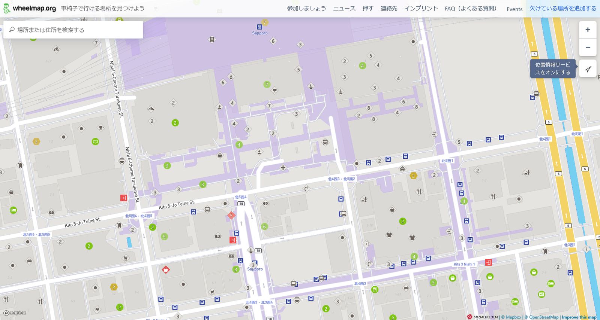Viewport: 600px width, 320px height.
Task: Click the Improve this map link
Action: 579,317
